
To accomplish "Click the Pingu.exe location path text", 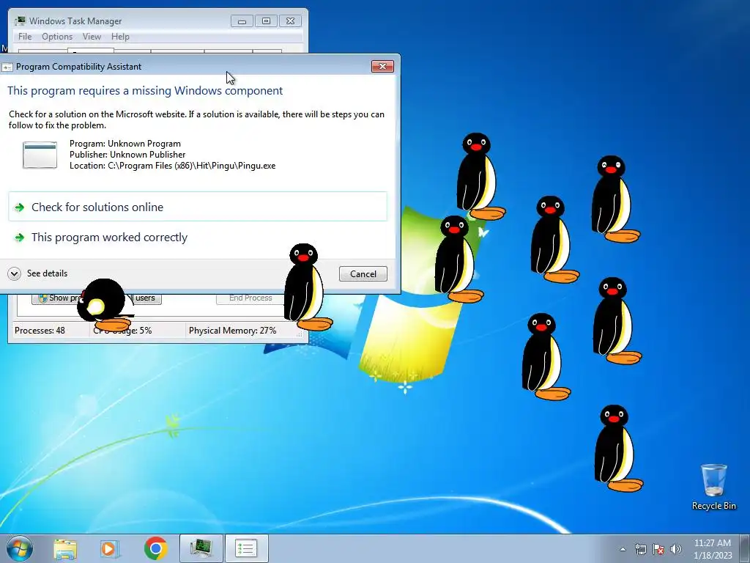I will pos(172,166).
